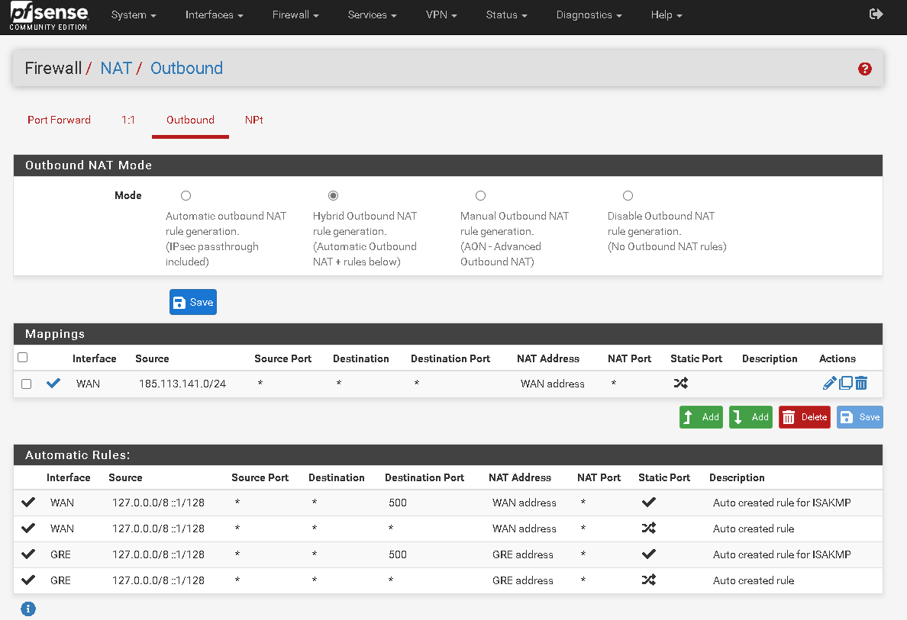Image resolution: width=907 pixels, height=620 pixels.
Task: Open the Interfaces menu
Action: click(214, 15)
